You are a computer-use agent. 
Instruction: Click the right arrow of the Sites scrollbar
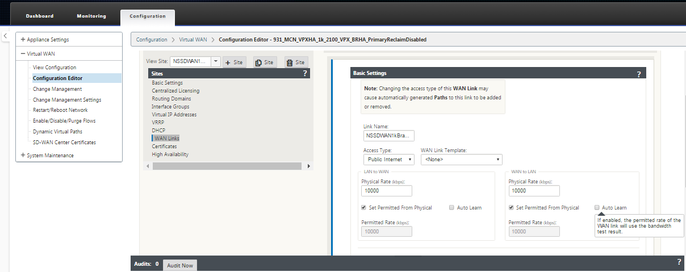(x=309, y=166)
